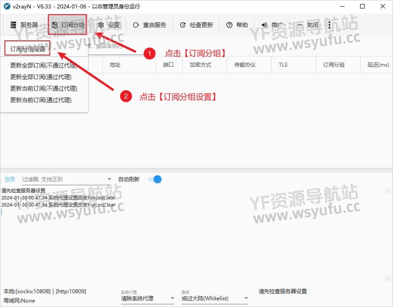Viewport: 393px width, 307px height.
Task: Click 检查更新 to check for updates
Action: tap(196, 25)
